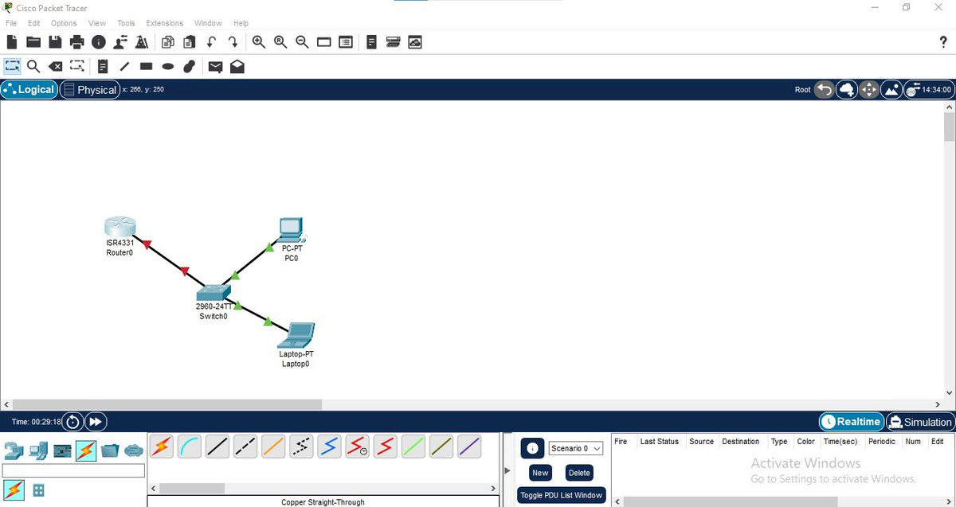Add a Complex PDU with open envelope
This screenshot has width=956, height=507.
[x=237, y=66]
